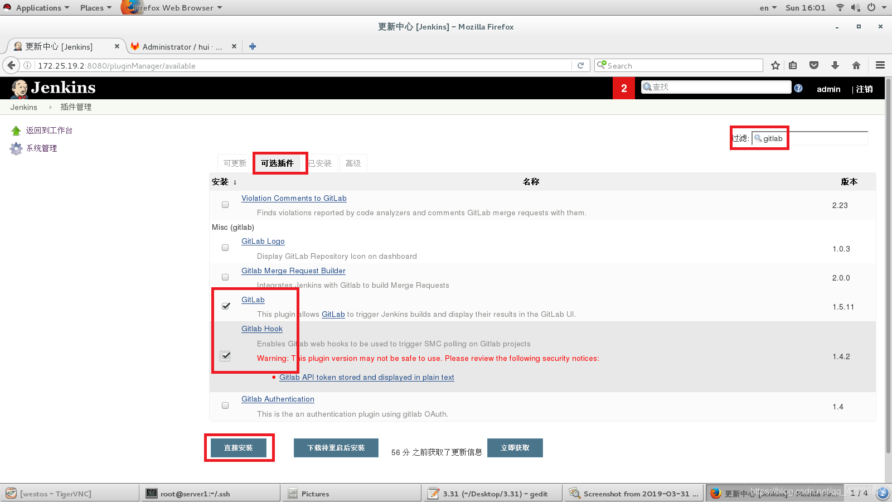Open the Pocket icon in toolbar

[814, 65]
